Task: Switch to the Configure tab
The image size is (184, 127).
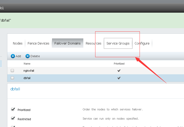Action: [142, 43]
